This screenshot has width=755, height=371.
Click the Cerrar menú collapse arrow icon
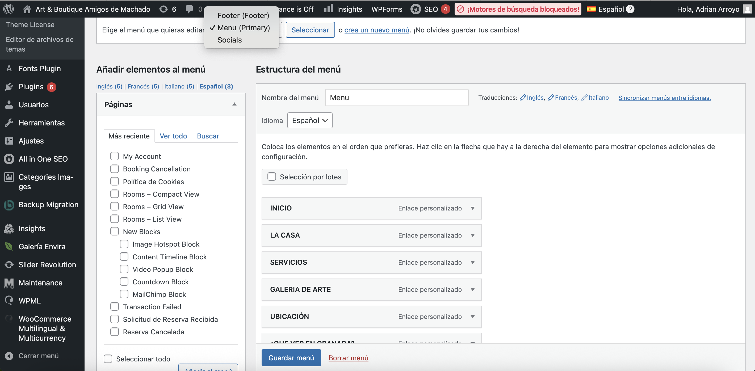(x=9, y=356)
